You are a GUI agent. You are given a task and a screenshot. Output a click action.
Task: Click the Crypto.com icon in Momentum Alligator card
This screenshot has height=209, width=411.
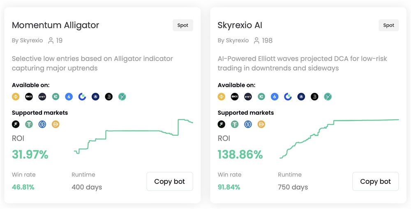click(95, 97)
